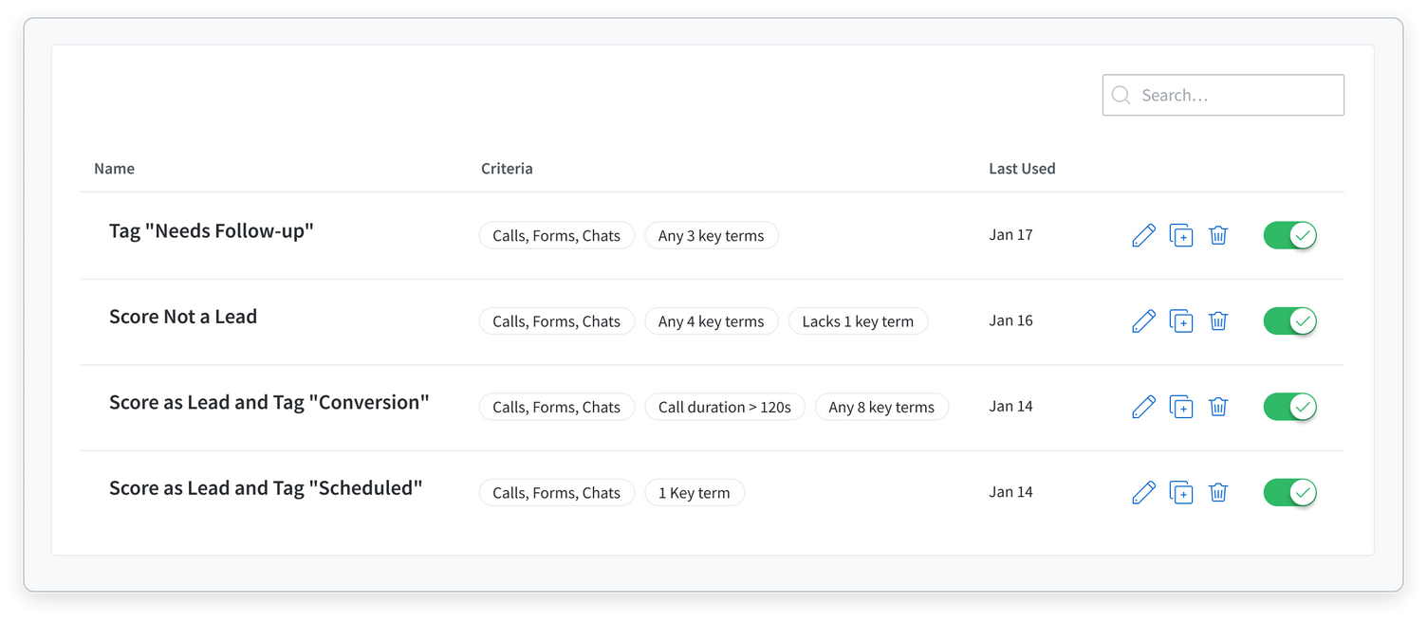Delete the Score Not a Lead rule

pos(1218,321)
